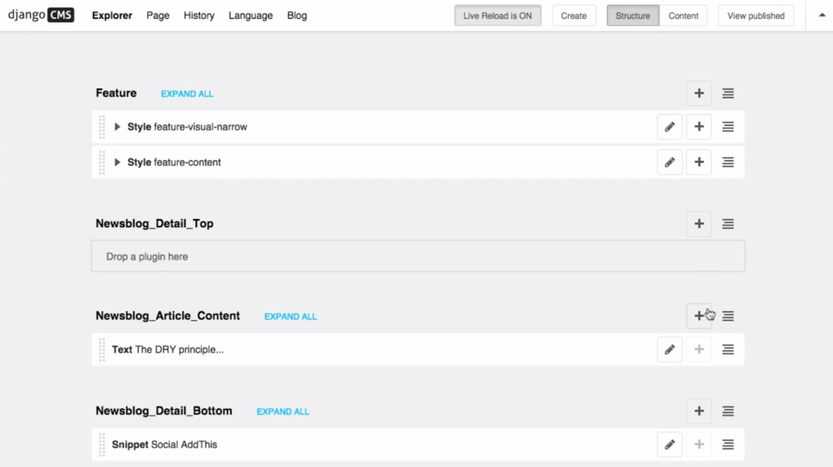Open the History menu

(199, 16)
